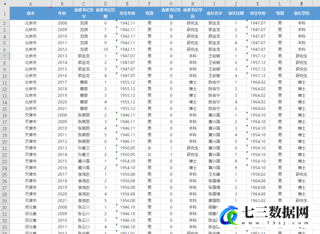Viewport: 320px width, 234px height.
Task: Click the 省委书记性别 header cell
Action: click(x=171, y=13)
